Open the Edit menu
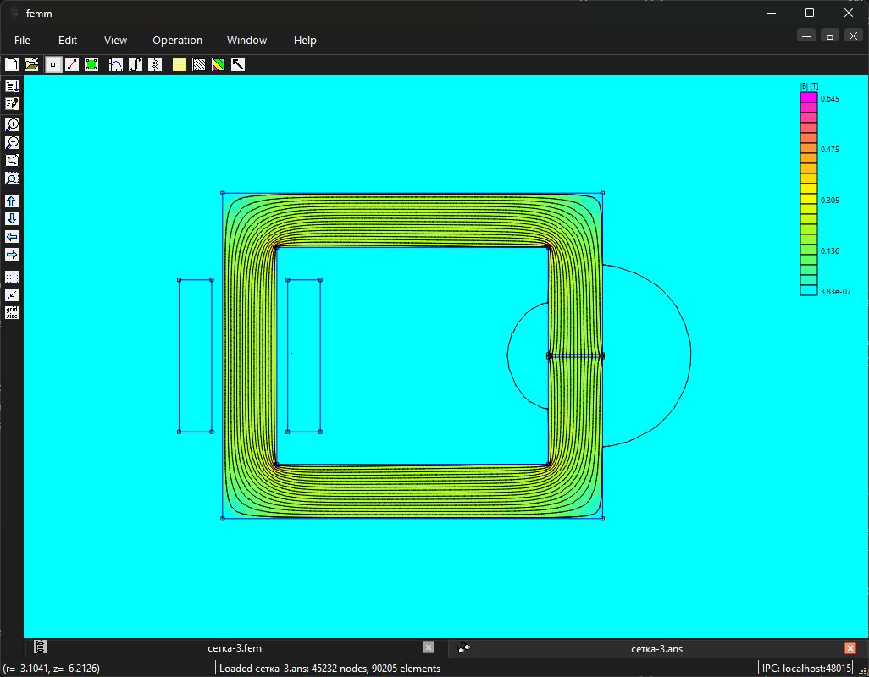The height and width of the screenshot is (677, 869). coord(68,41)
